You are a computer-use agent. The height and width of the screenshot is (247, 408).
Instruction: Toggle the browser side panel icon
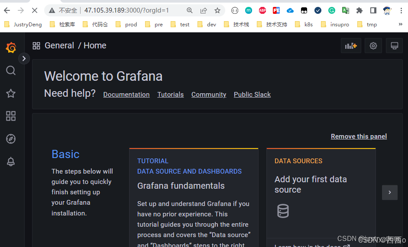click(x=373, y=10)
